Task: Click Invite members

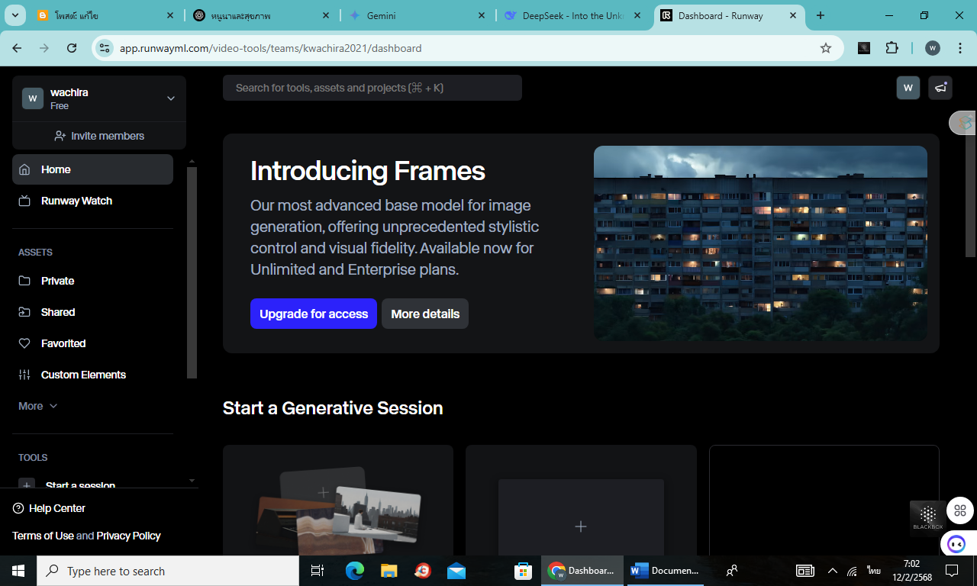Action: pos(99,136)
